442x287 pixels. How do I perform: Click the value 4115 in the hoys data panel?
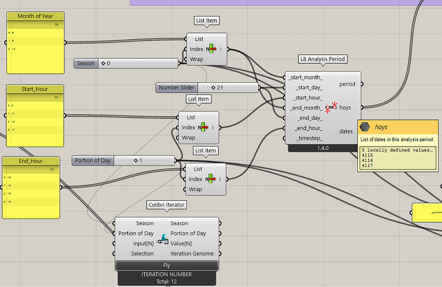click(367, 155)
